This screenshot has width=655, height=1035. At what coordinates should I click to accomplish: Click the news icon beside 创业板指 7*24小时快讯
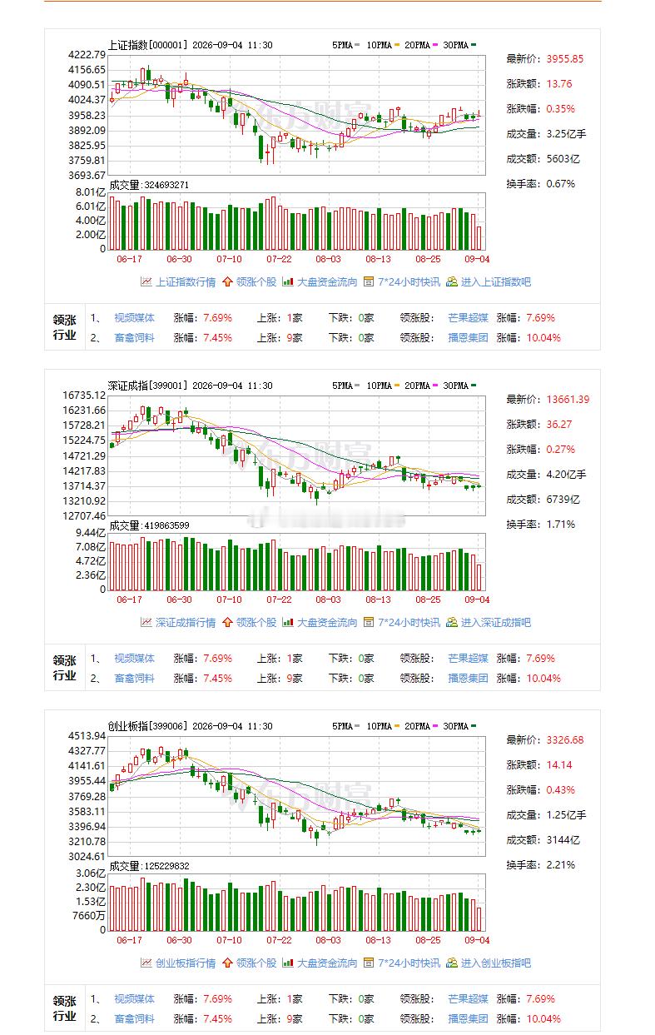tap(369, 963)
